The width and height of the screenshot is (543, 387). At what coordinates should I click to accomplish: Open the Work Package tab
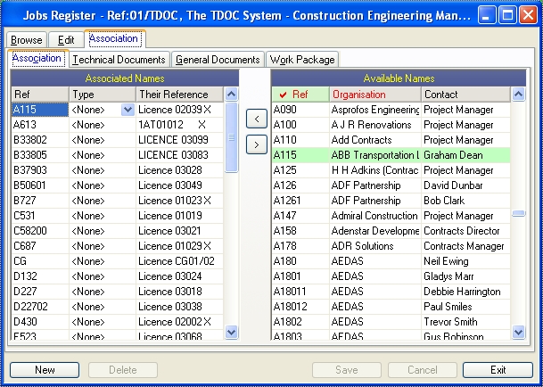pos(302,60)
